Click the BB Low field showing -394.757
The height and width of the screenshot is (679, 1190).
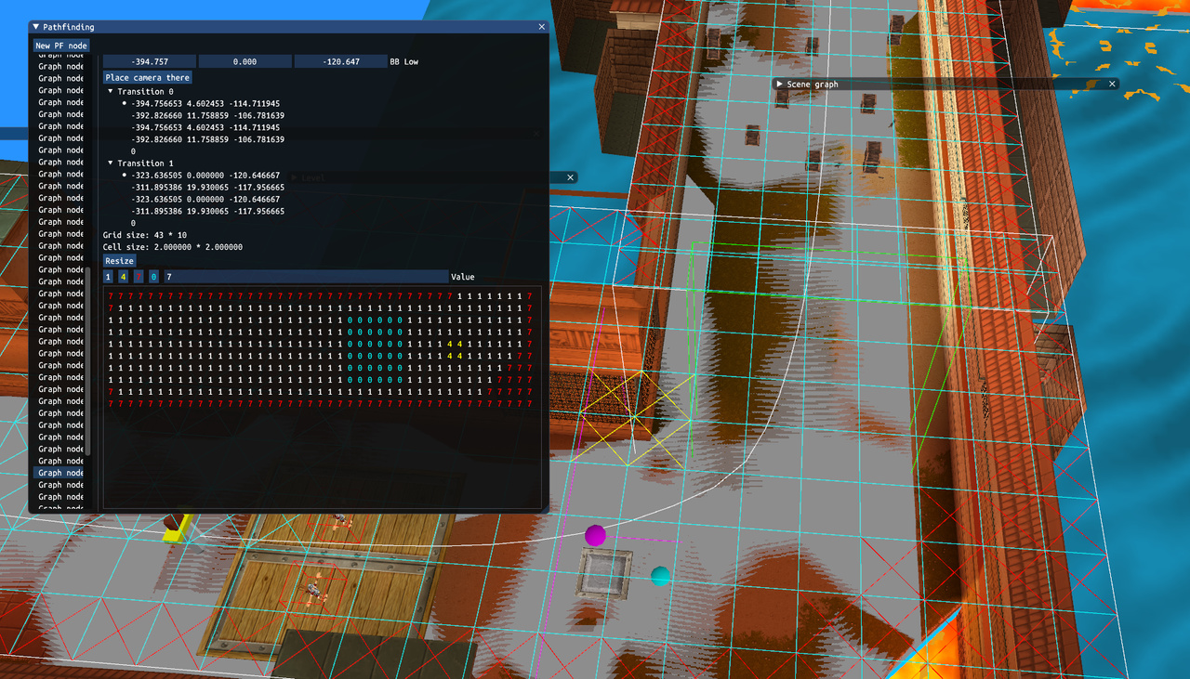[149, 61]
